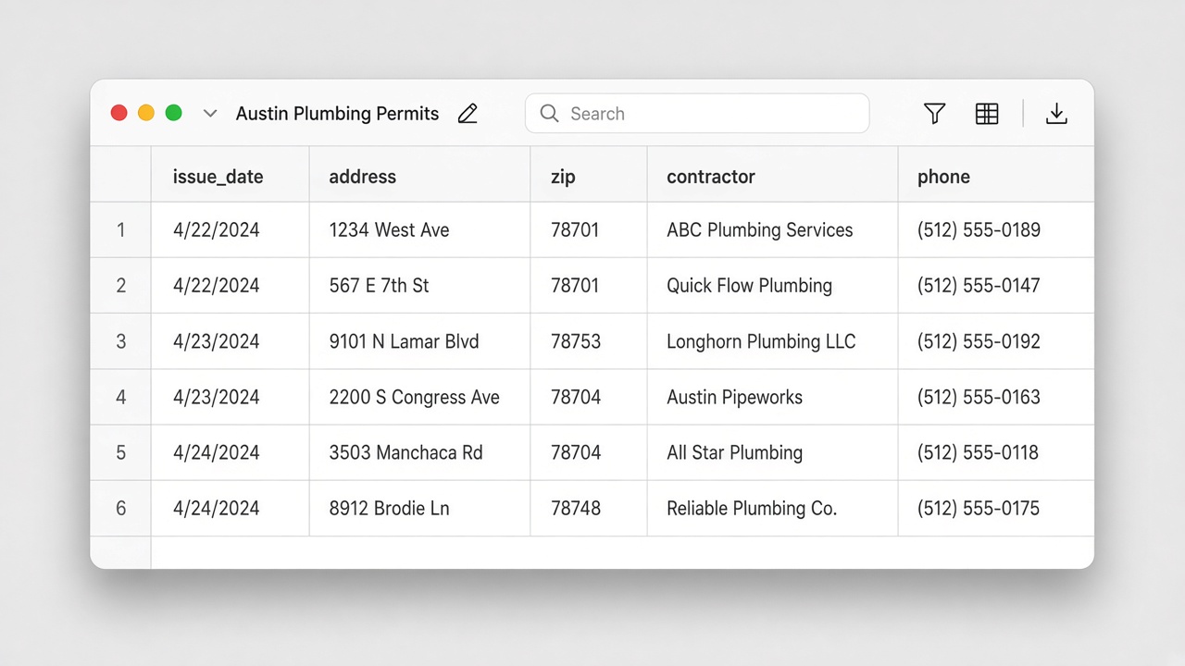Select row number 4 header
1185x666 pixels.
[x=120, y=397]
